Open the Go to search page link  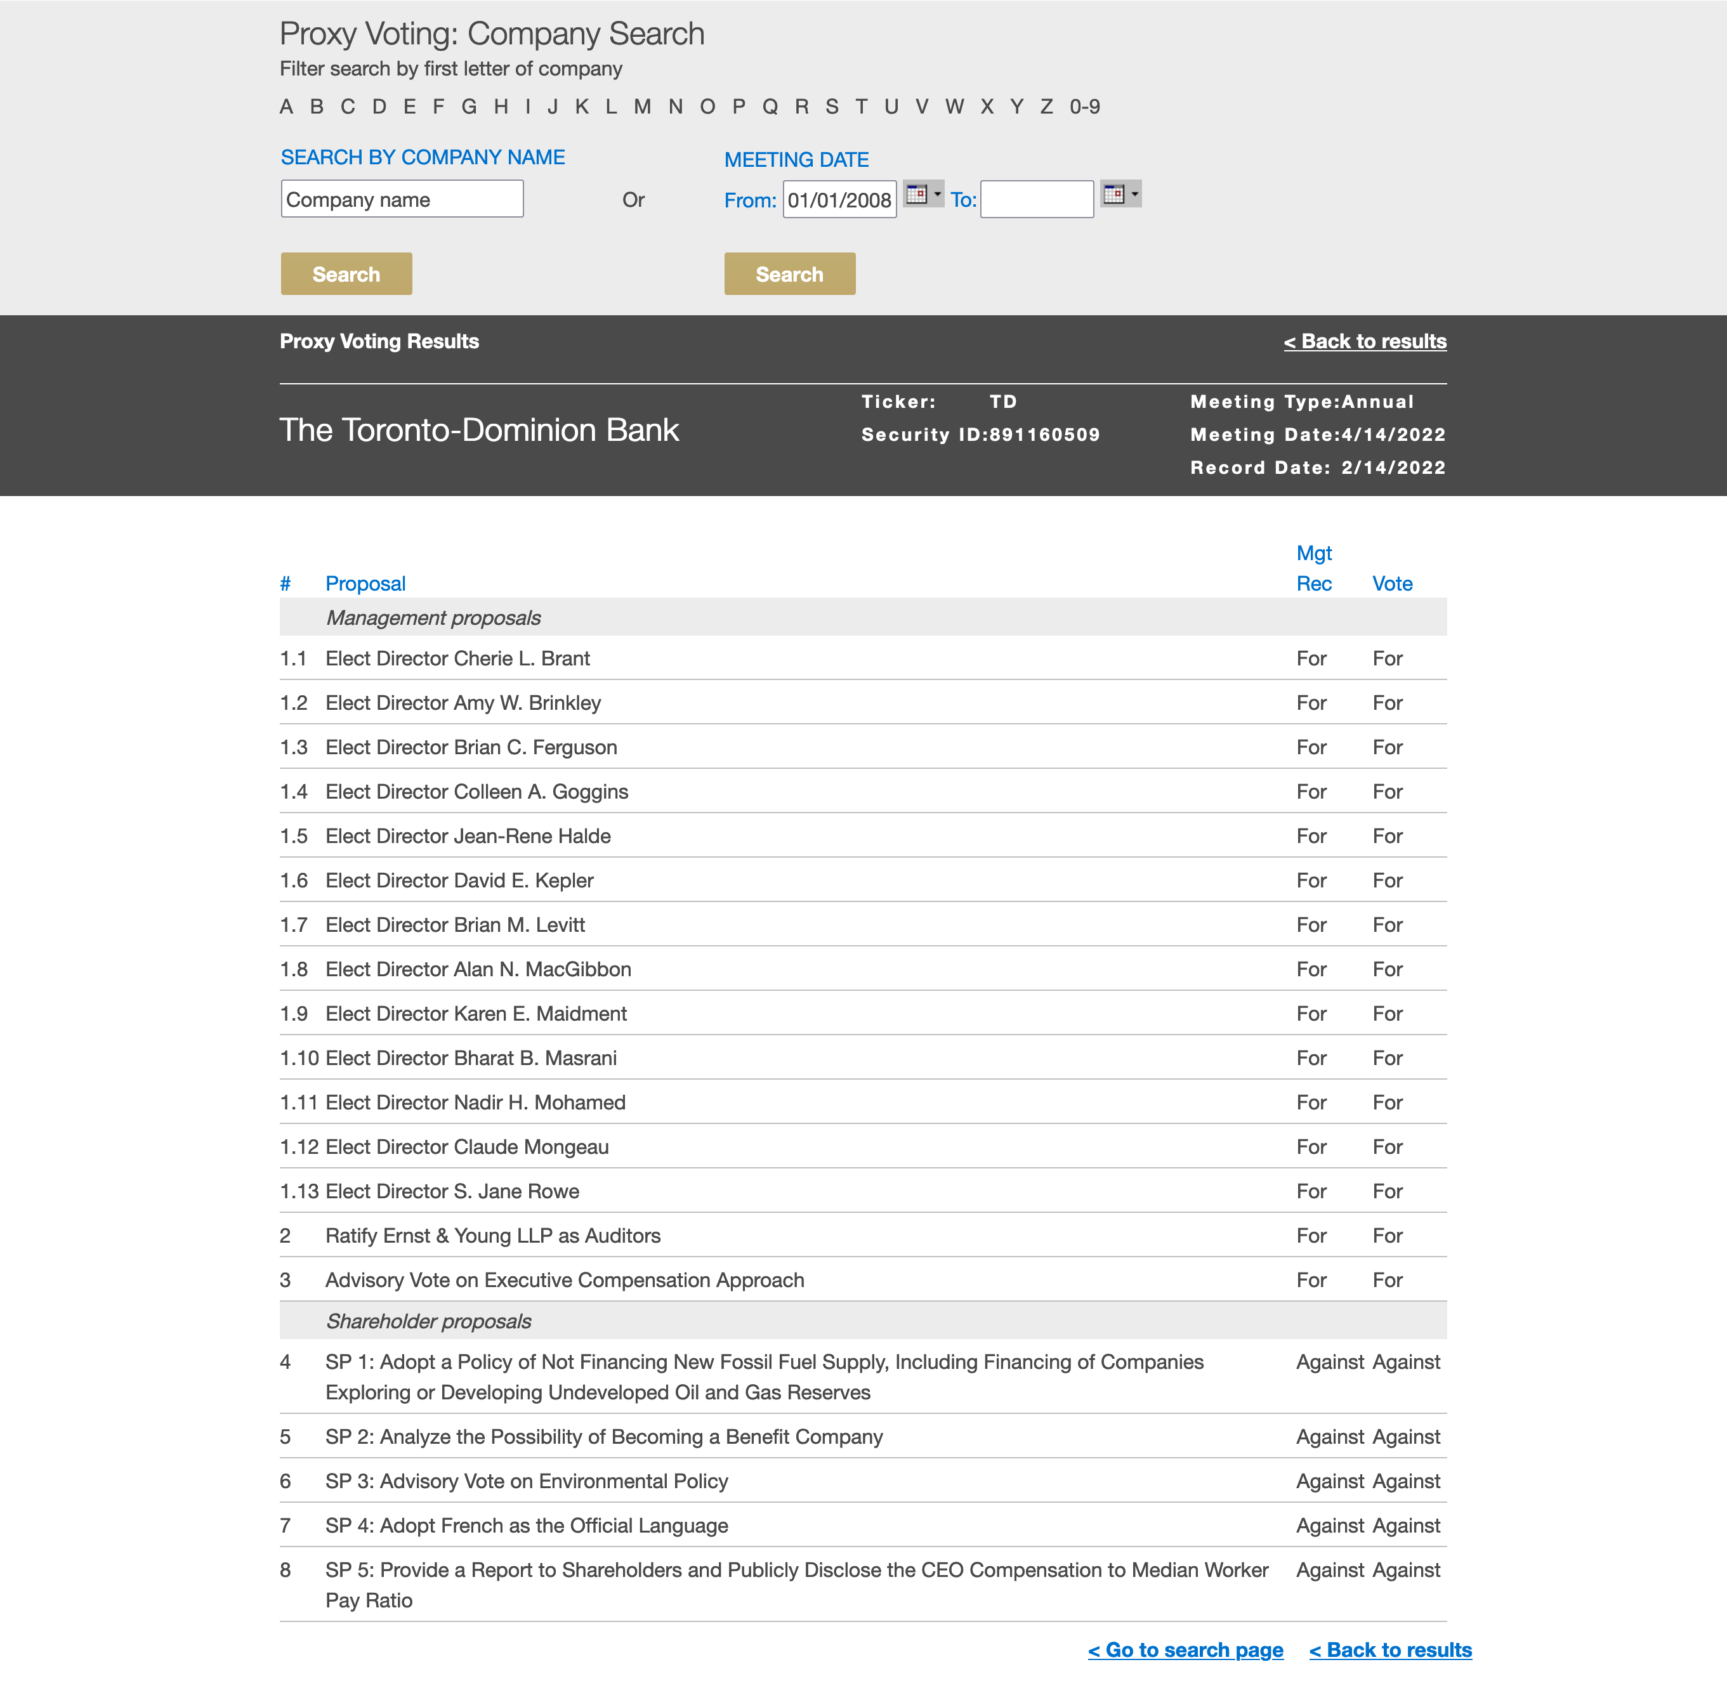click(x=1185, y=1650)
